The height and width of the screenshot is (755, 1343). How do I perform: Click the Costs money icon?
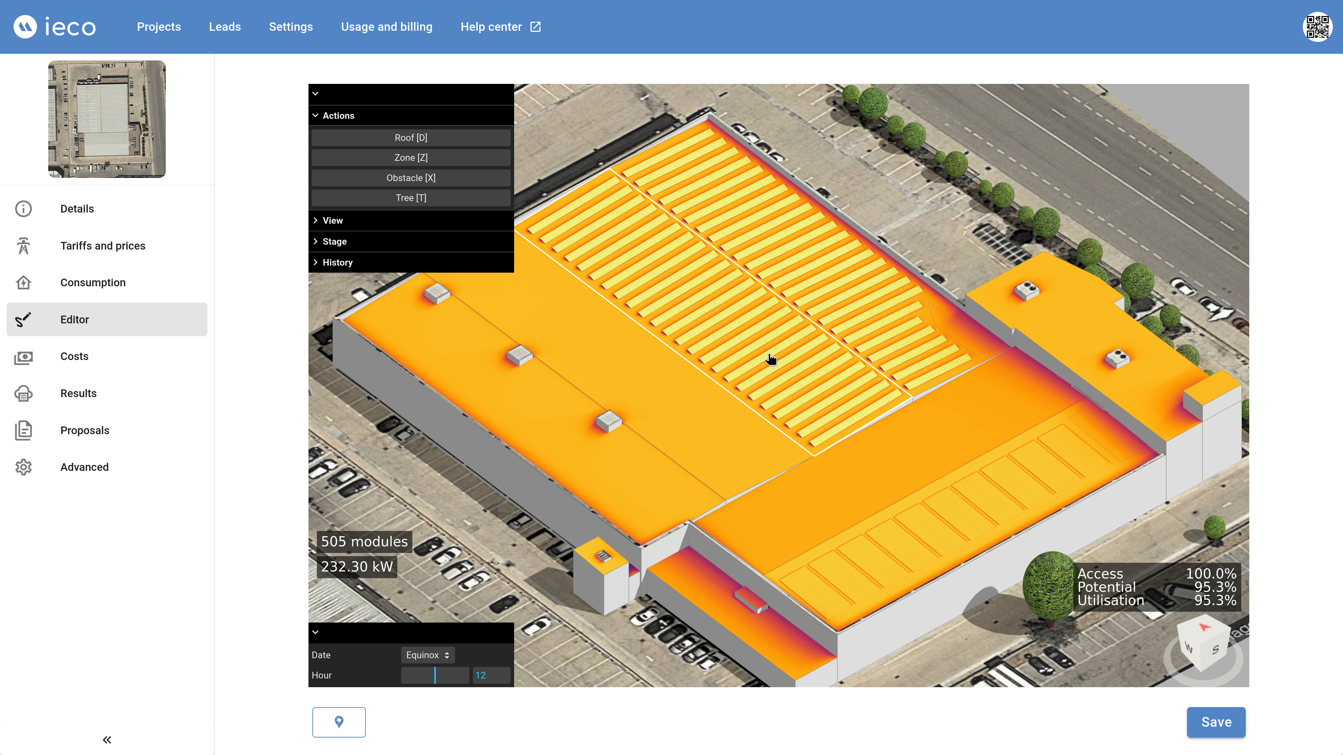tap(23, 357)
